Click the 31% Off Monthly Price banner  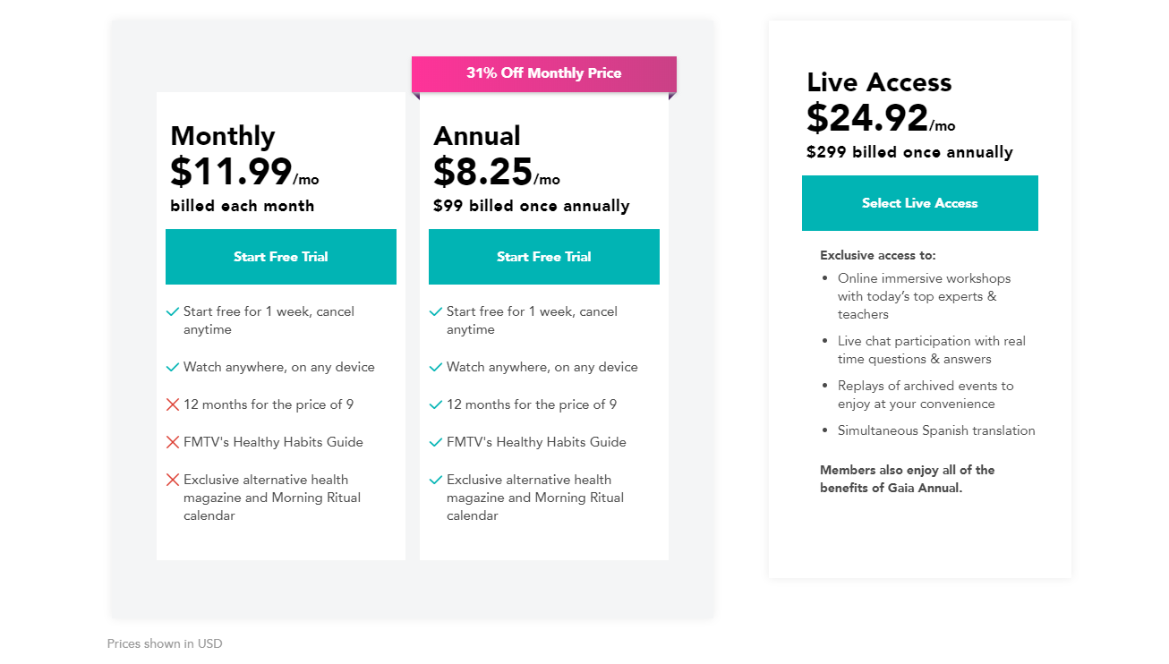[544, 73]
